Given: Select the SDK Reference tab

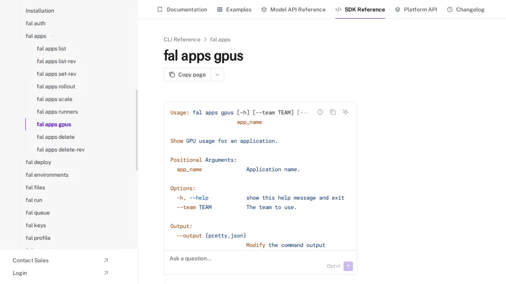Looking at the screenshot, I should coord(360,9).
